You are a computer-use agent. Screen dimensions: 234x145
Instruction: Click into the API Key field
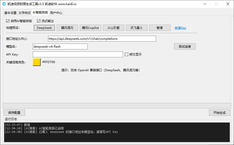pos(78,55)
